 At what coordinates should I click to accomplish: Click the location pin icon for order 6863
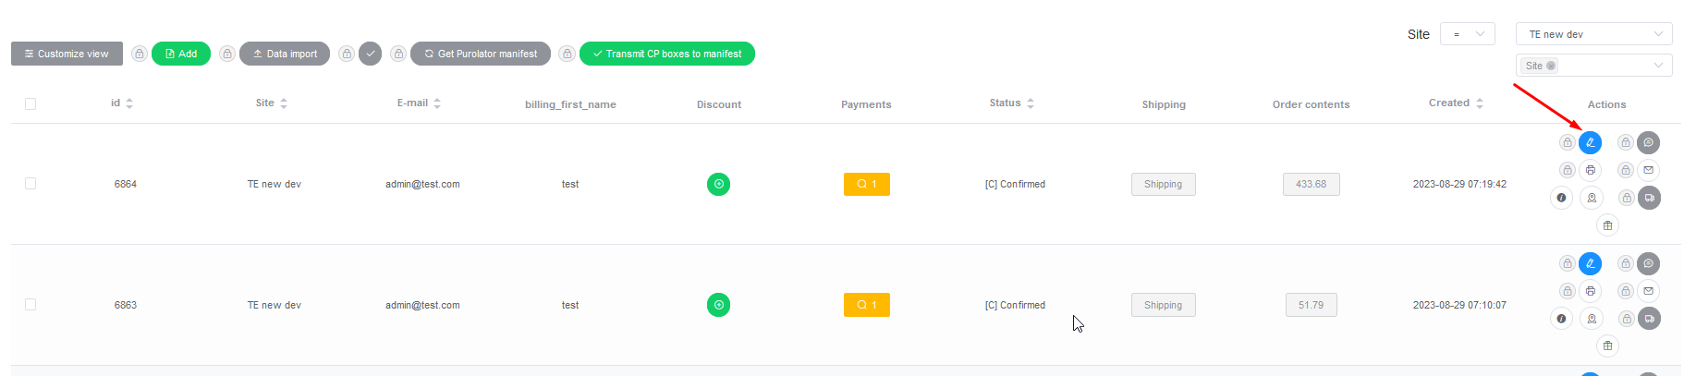click(1591, 319)
